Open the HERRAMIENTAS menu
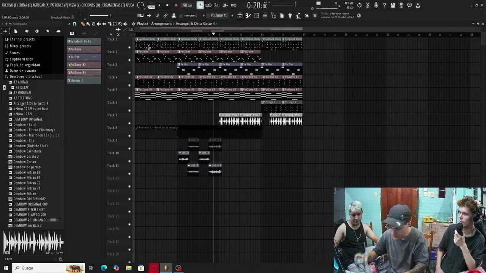Viewport: 486px width, 273px height. [112, 5]
